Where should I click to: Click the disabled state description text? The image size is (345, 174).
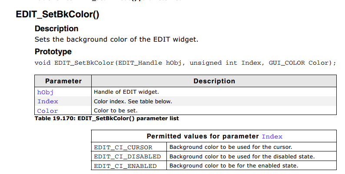[x=242, y=156]
